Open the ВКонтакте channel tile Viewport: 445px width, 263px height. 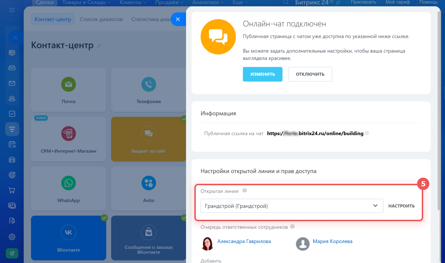pos(69,238)
